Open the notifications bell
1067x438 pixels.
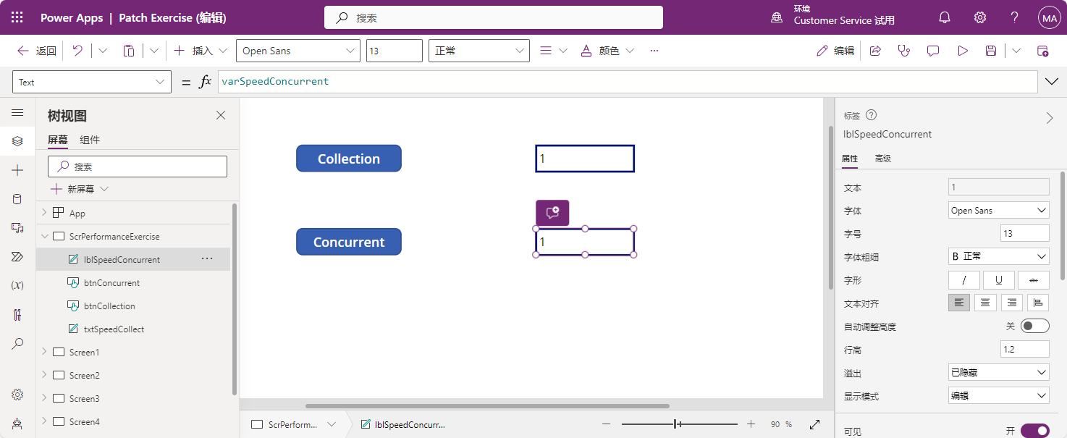(x=945, y=17)
